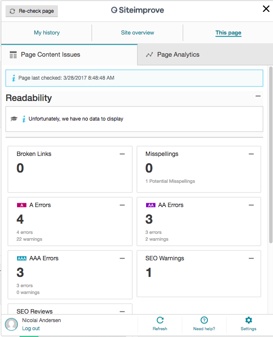Image resolution: width=273 pixels, height=337 pixels.
Task: Click 3 errors under AA Errors
Action: [x=154, y=232]
